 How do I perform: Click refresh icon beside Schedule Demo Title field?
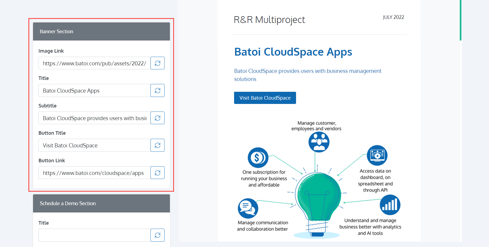pyautogui.click(x=157, y=235)
